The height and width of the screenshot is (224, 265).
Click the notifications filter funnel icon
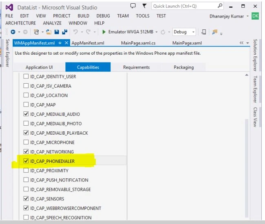(x=144, y=6)
